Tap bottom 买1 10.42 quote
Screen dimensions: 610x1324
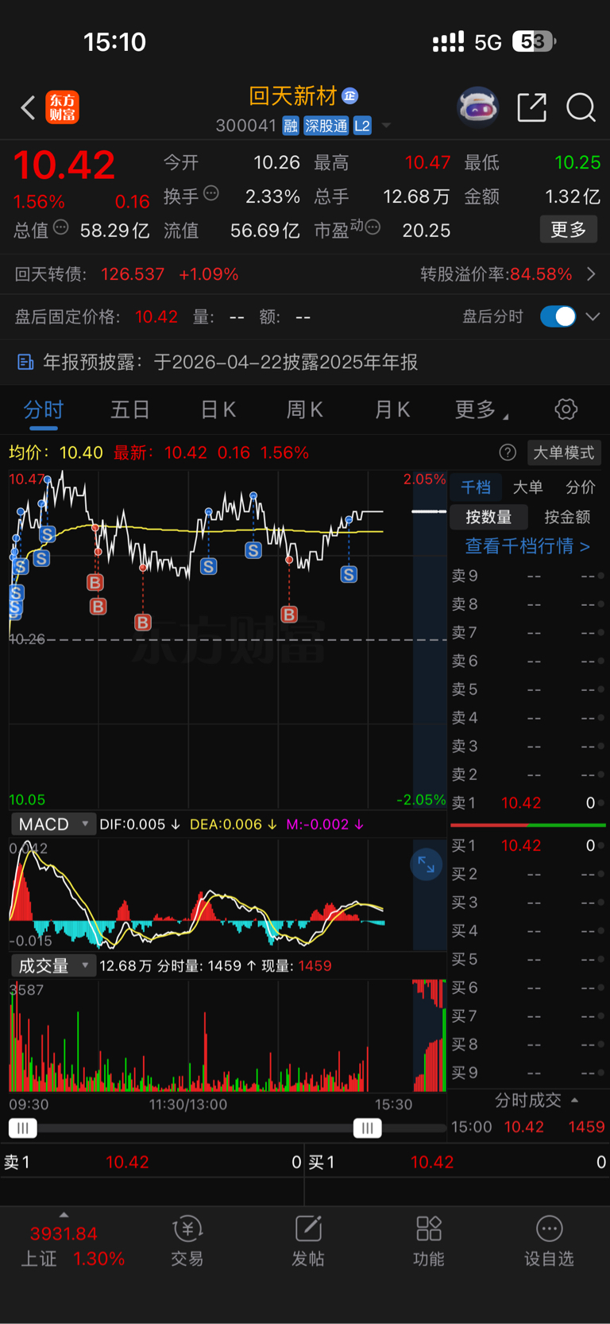[457, 1163]
